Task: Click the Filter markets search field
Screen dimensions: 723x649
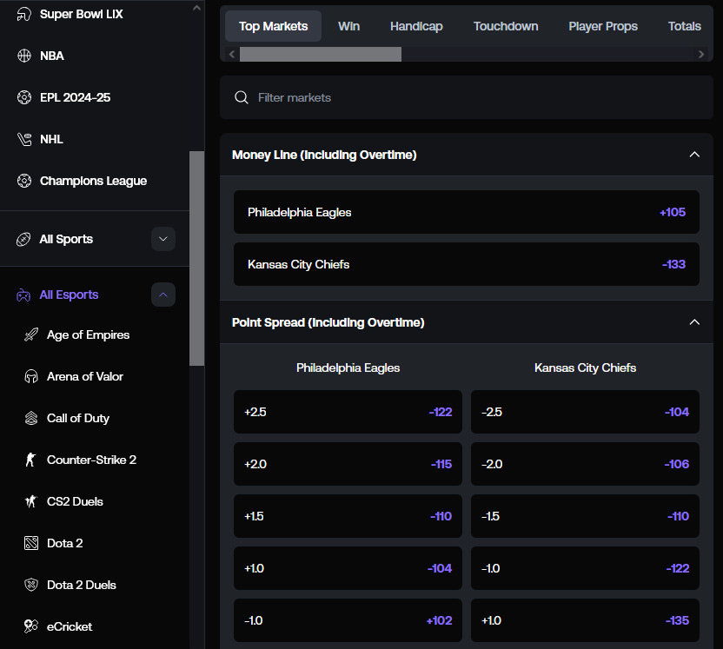Action: coord(467,97)
